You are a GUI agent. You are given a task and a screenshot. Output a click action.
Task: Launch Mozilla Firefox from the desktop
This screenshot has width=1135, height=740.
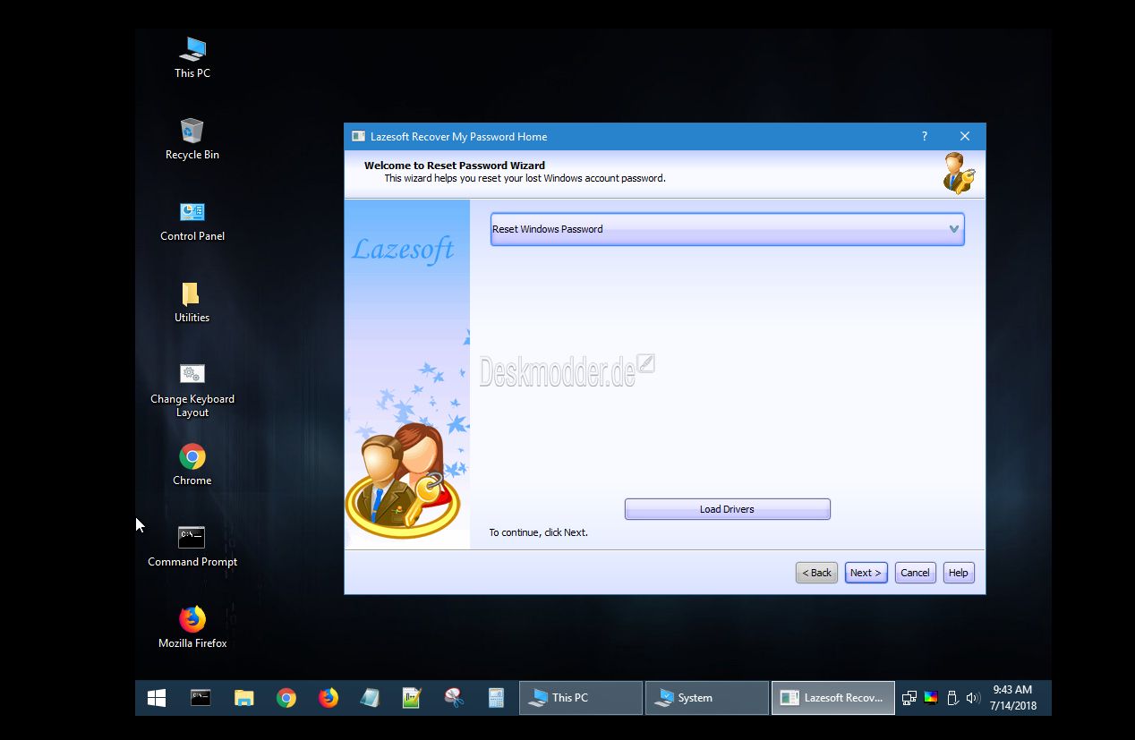192,628
